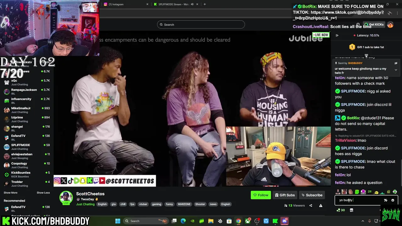Open Discord from taskbar

pyautogui.click(x=285, y=221)
